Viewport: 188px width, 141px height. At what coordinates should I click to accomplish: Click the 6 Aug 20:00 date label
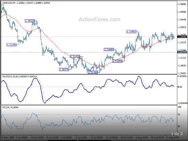point(142,137)
